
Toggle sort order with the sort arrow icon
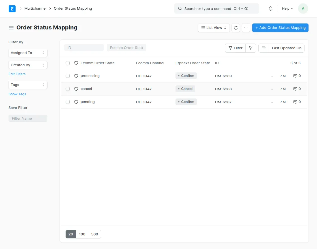[264, 48]
